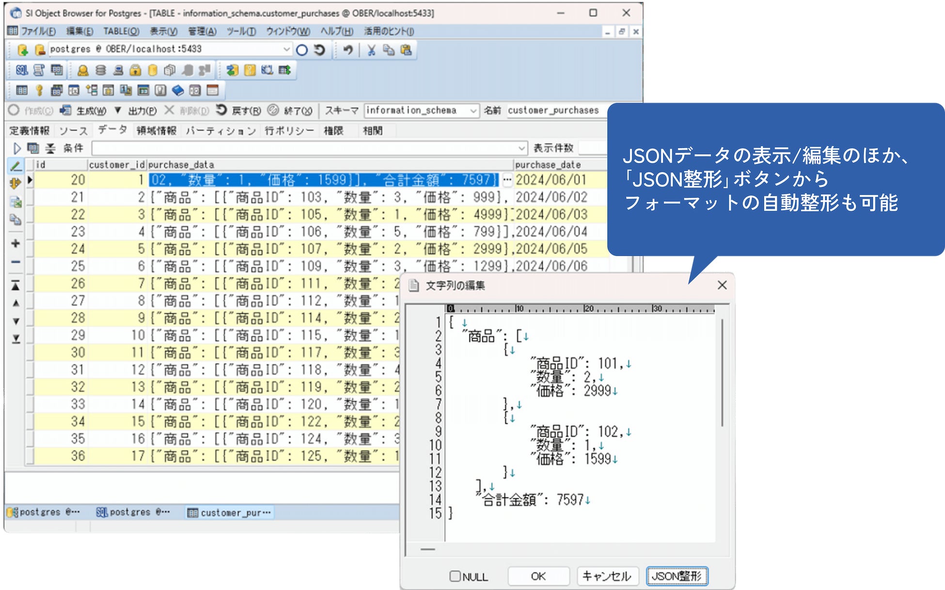945x590 pixels.
Task: Click the run query triangle icon
Action: pyautogui.click(x=17, y=148)
